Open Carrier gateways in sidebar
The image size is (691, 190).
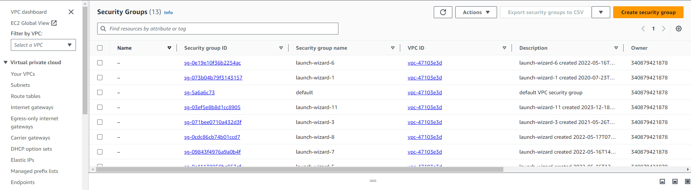coord(31,138)
